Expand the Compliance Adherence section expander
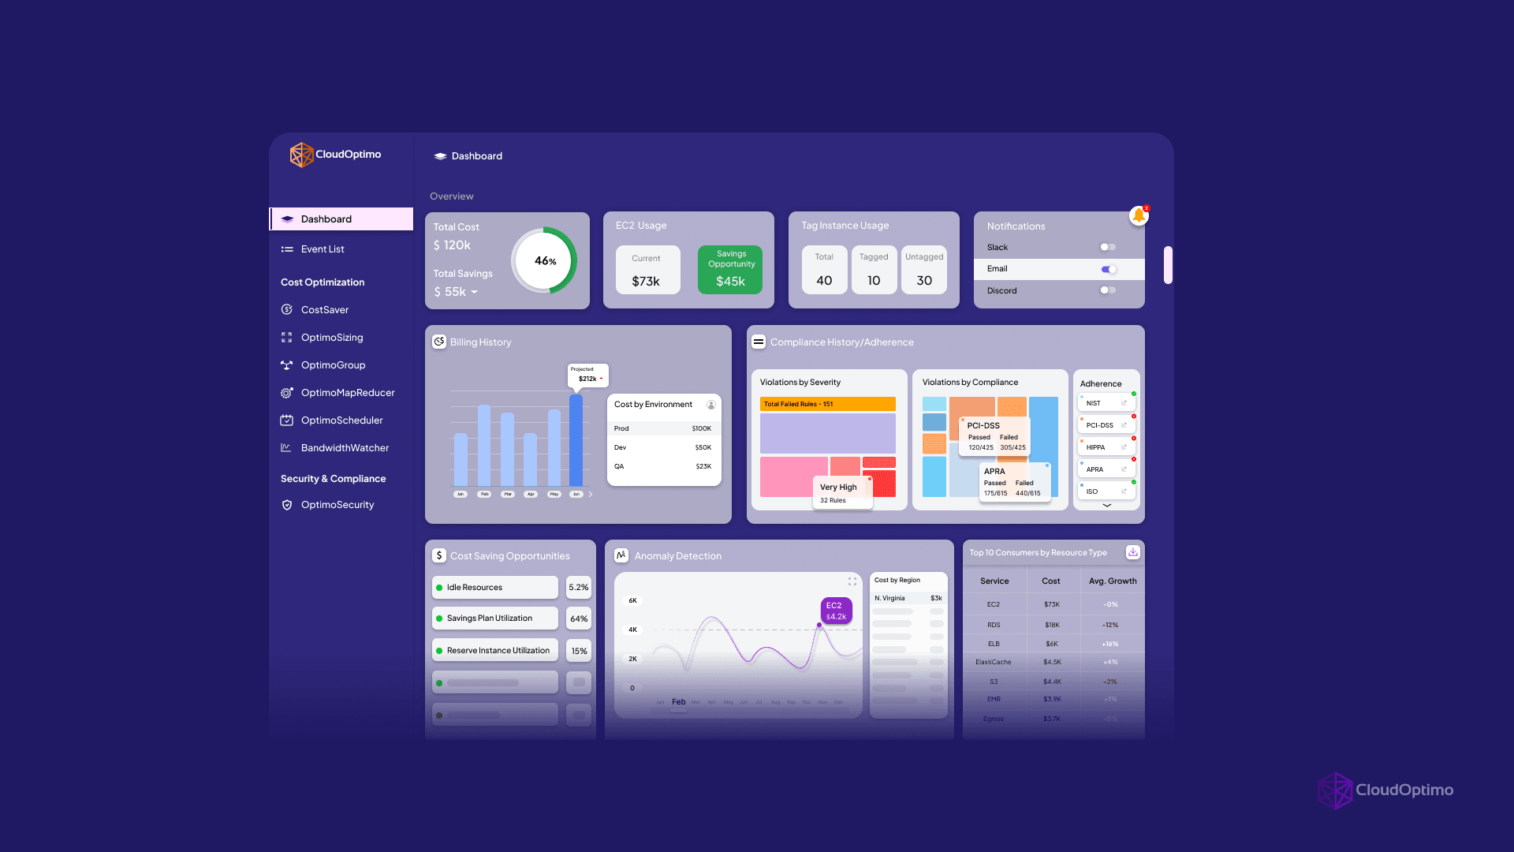The width and height of the screenshot is (1514, 852). pyautogui.click(x=1106, y=506)
